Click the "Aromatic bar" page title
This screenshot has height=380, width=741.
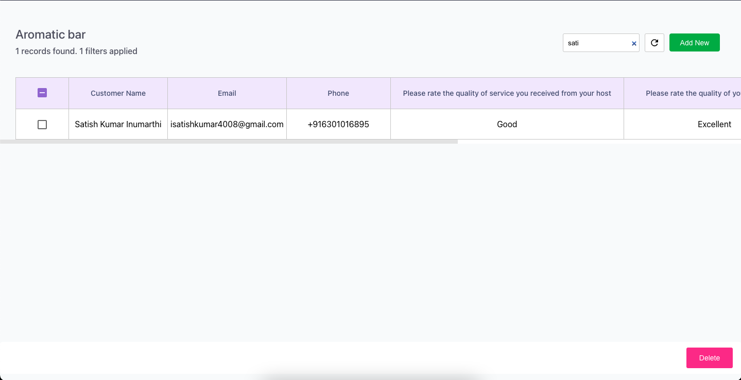(50, 34)
